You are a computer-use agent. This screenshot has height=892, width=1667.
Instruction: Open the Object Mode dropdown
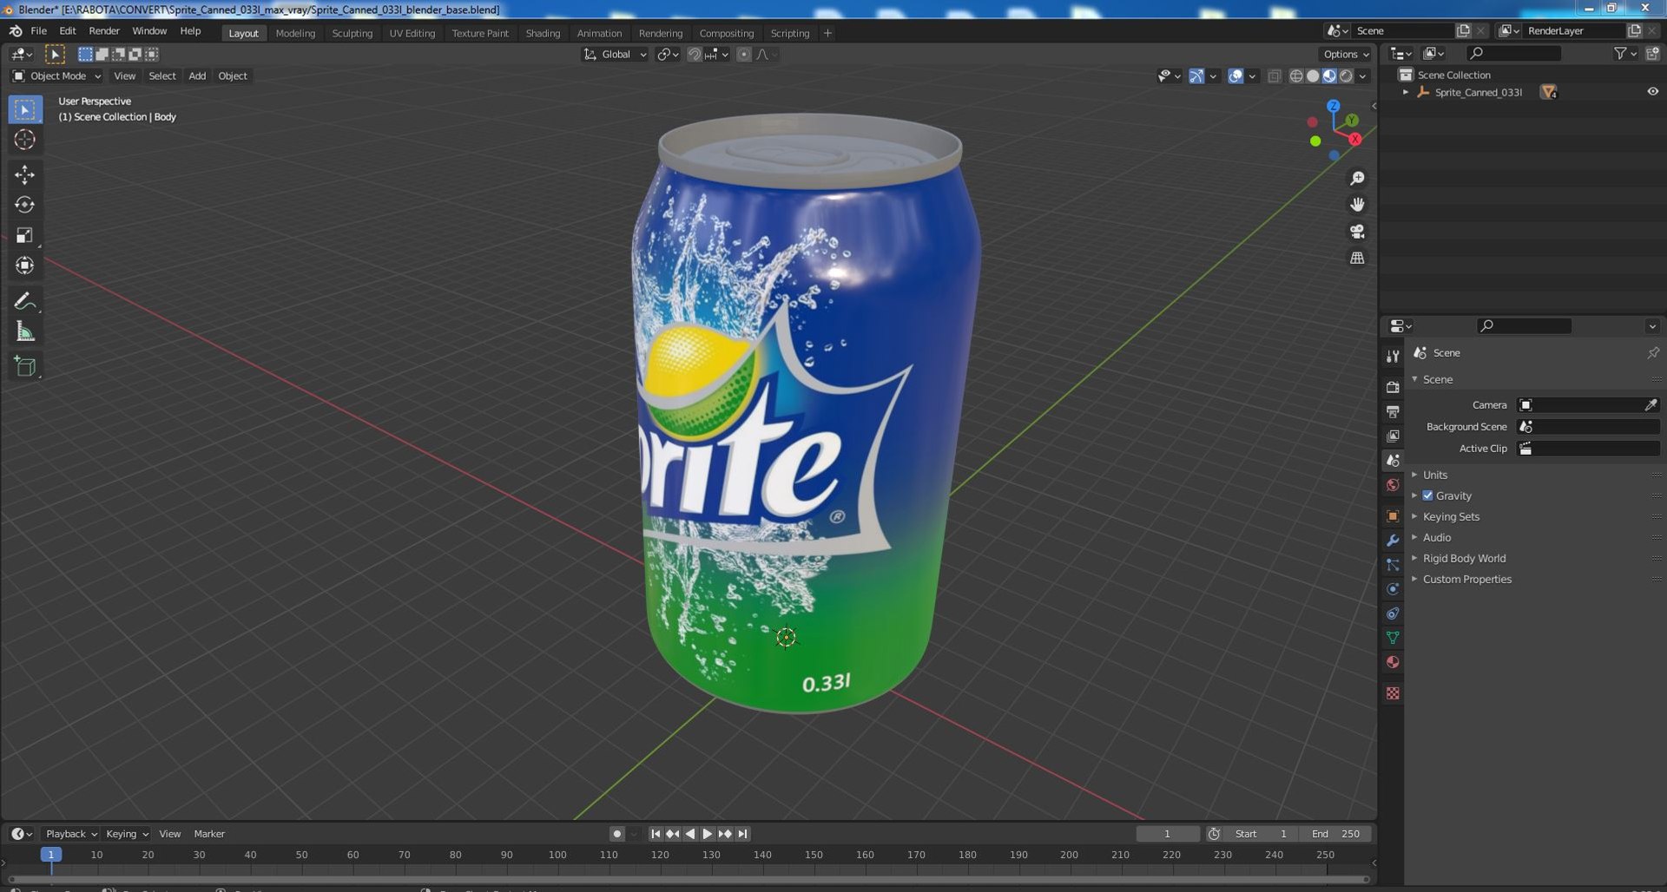tap(56, 76)
